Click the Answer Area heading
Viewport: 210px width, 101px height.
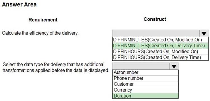(19, 4)
